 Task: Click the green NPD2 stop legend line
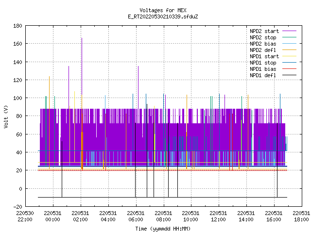[x=289, y=37]
